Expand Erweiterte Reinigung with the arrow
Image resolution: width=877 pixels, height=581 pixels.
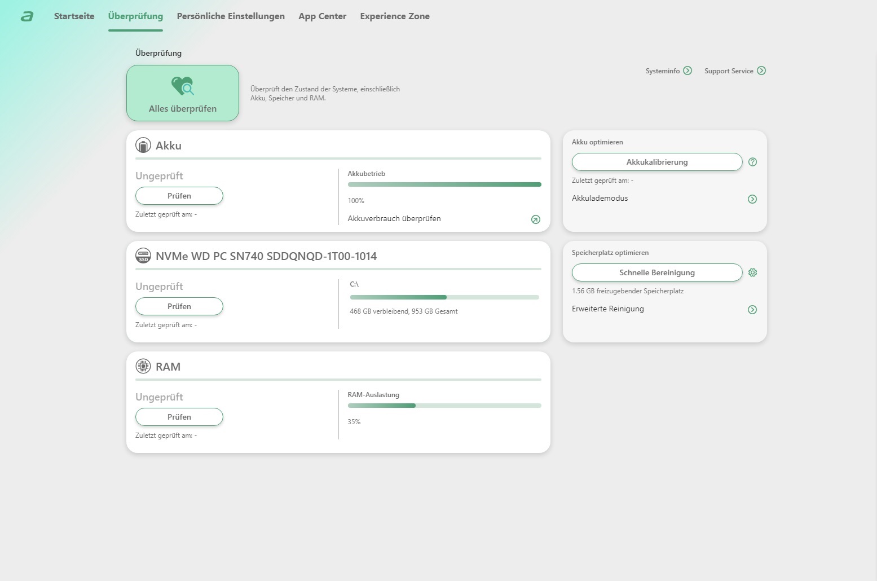click(x=752, y=310)
